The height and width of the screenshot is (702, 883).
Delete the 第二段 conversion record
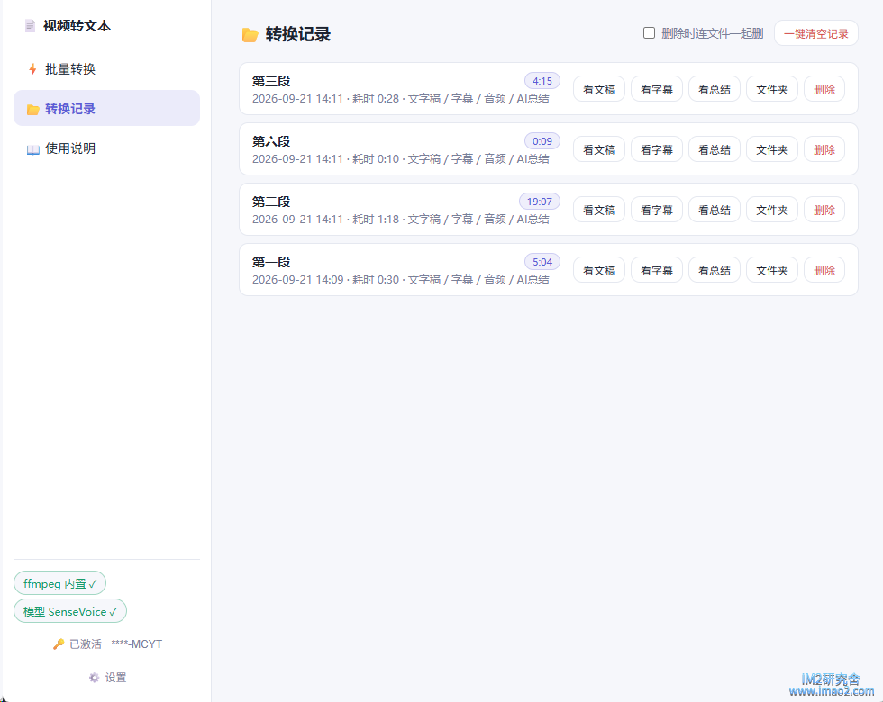(824, 209)
